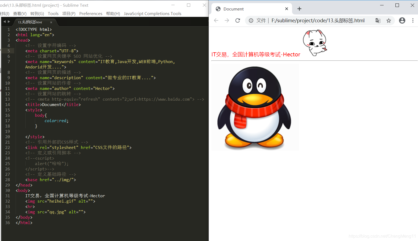Click the red page text ending in -Hector
418x241 pixels.
(x=256, y=54)
